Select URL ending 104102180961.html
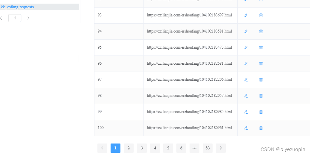This screenshot has width=310, height=155. point(190,128)
